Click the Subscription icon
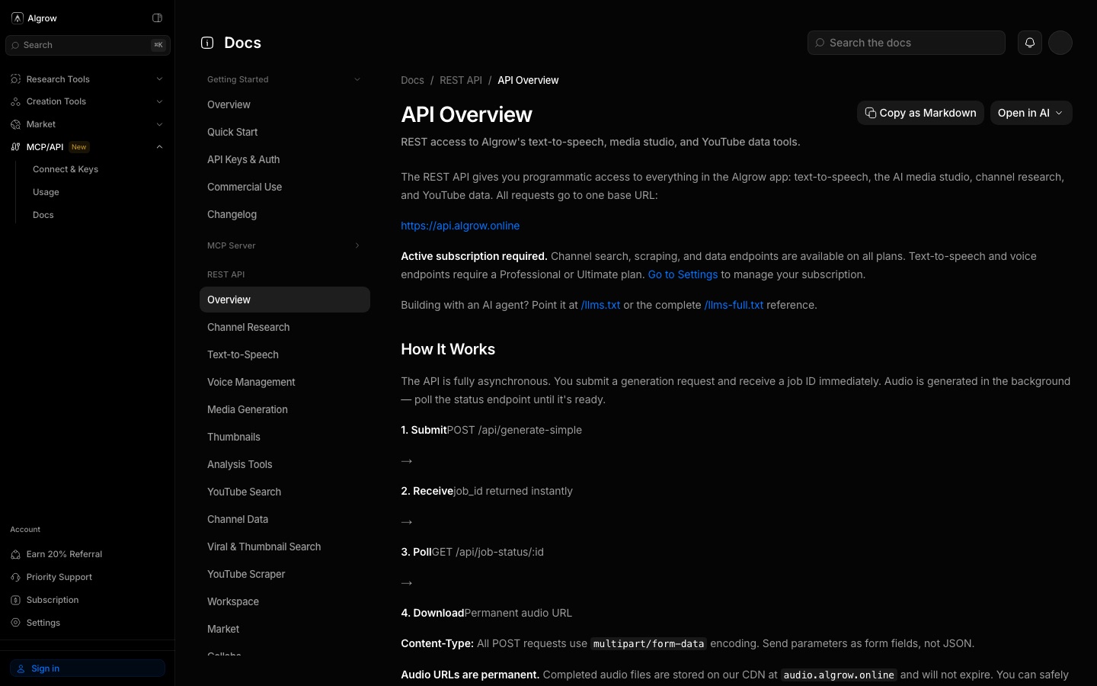The width and height of the screenshot is (1097, 686). click(x=15, y=600)
